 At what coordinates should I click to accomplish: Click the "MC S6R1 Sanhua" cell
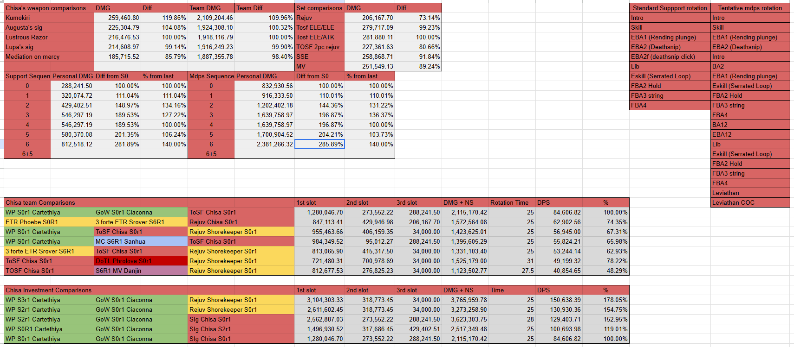pos(141,241)
